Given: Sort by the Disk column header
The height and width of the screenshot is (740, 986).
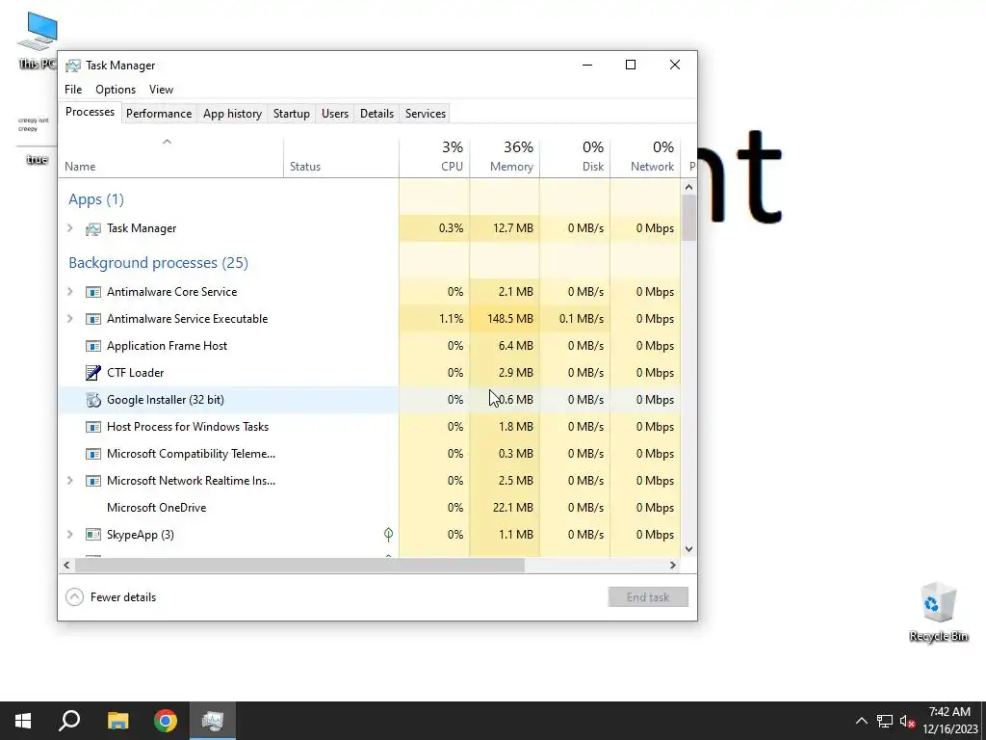Looking at the screenshot, I should click(x=575, y=157).
